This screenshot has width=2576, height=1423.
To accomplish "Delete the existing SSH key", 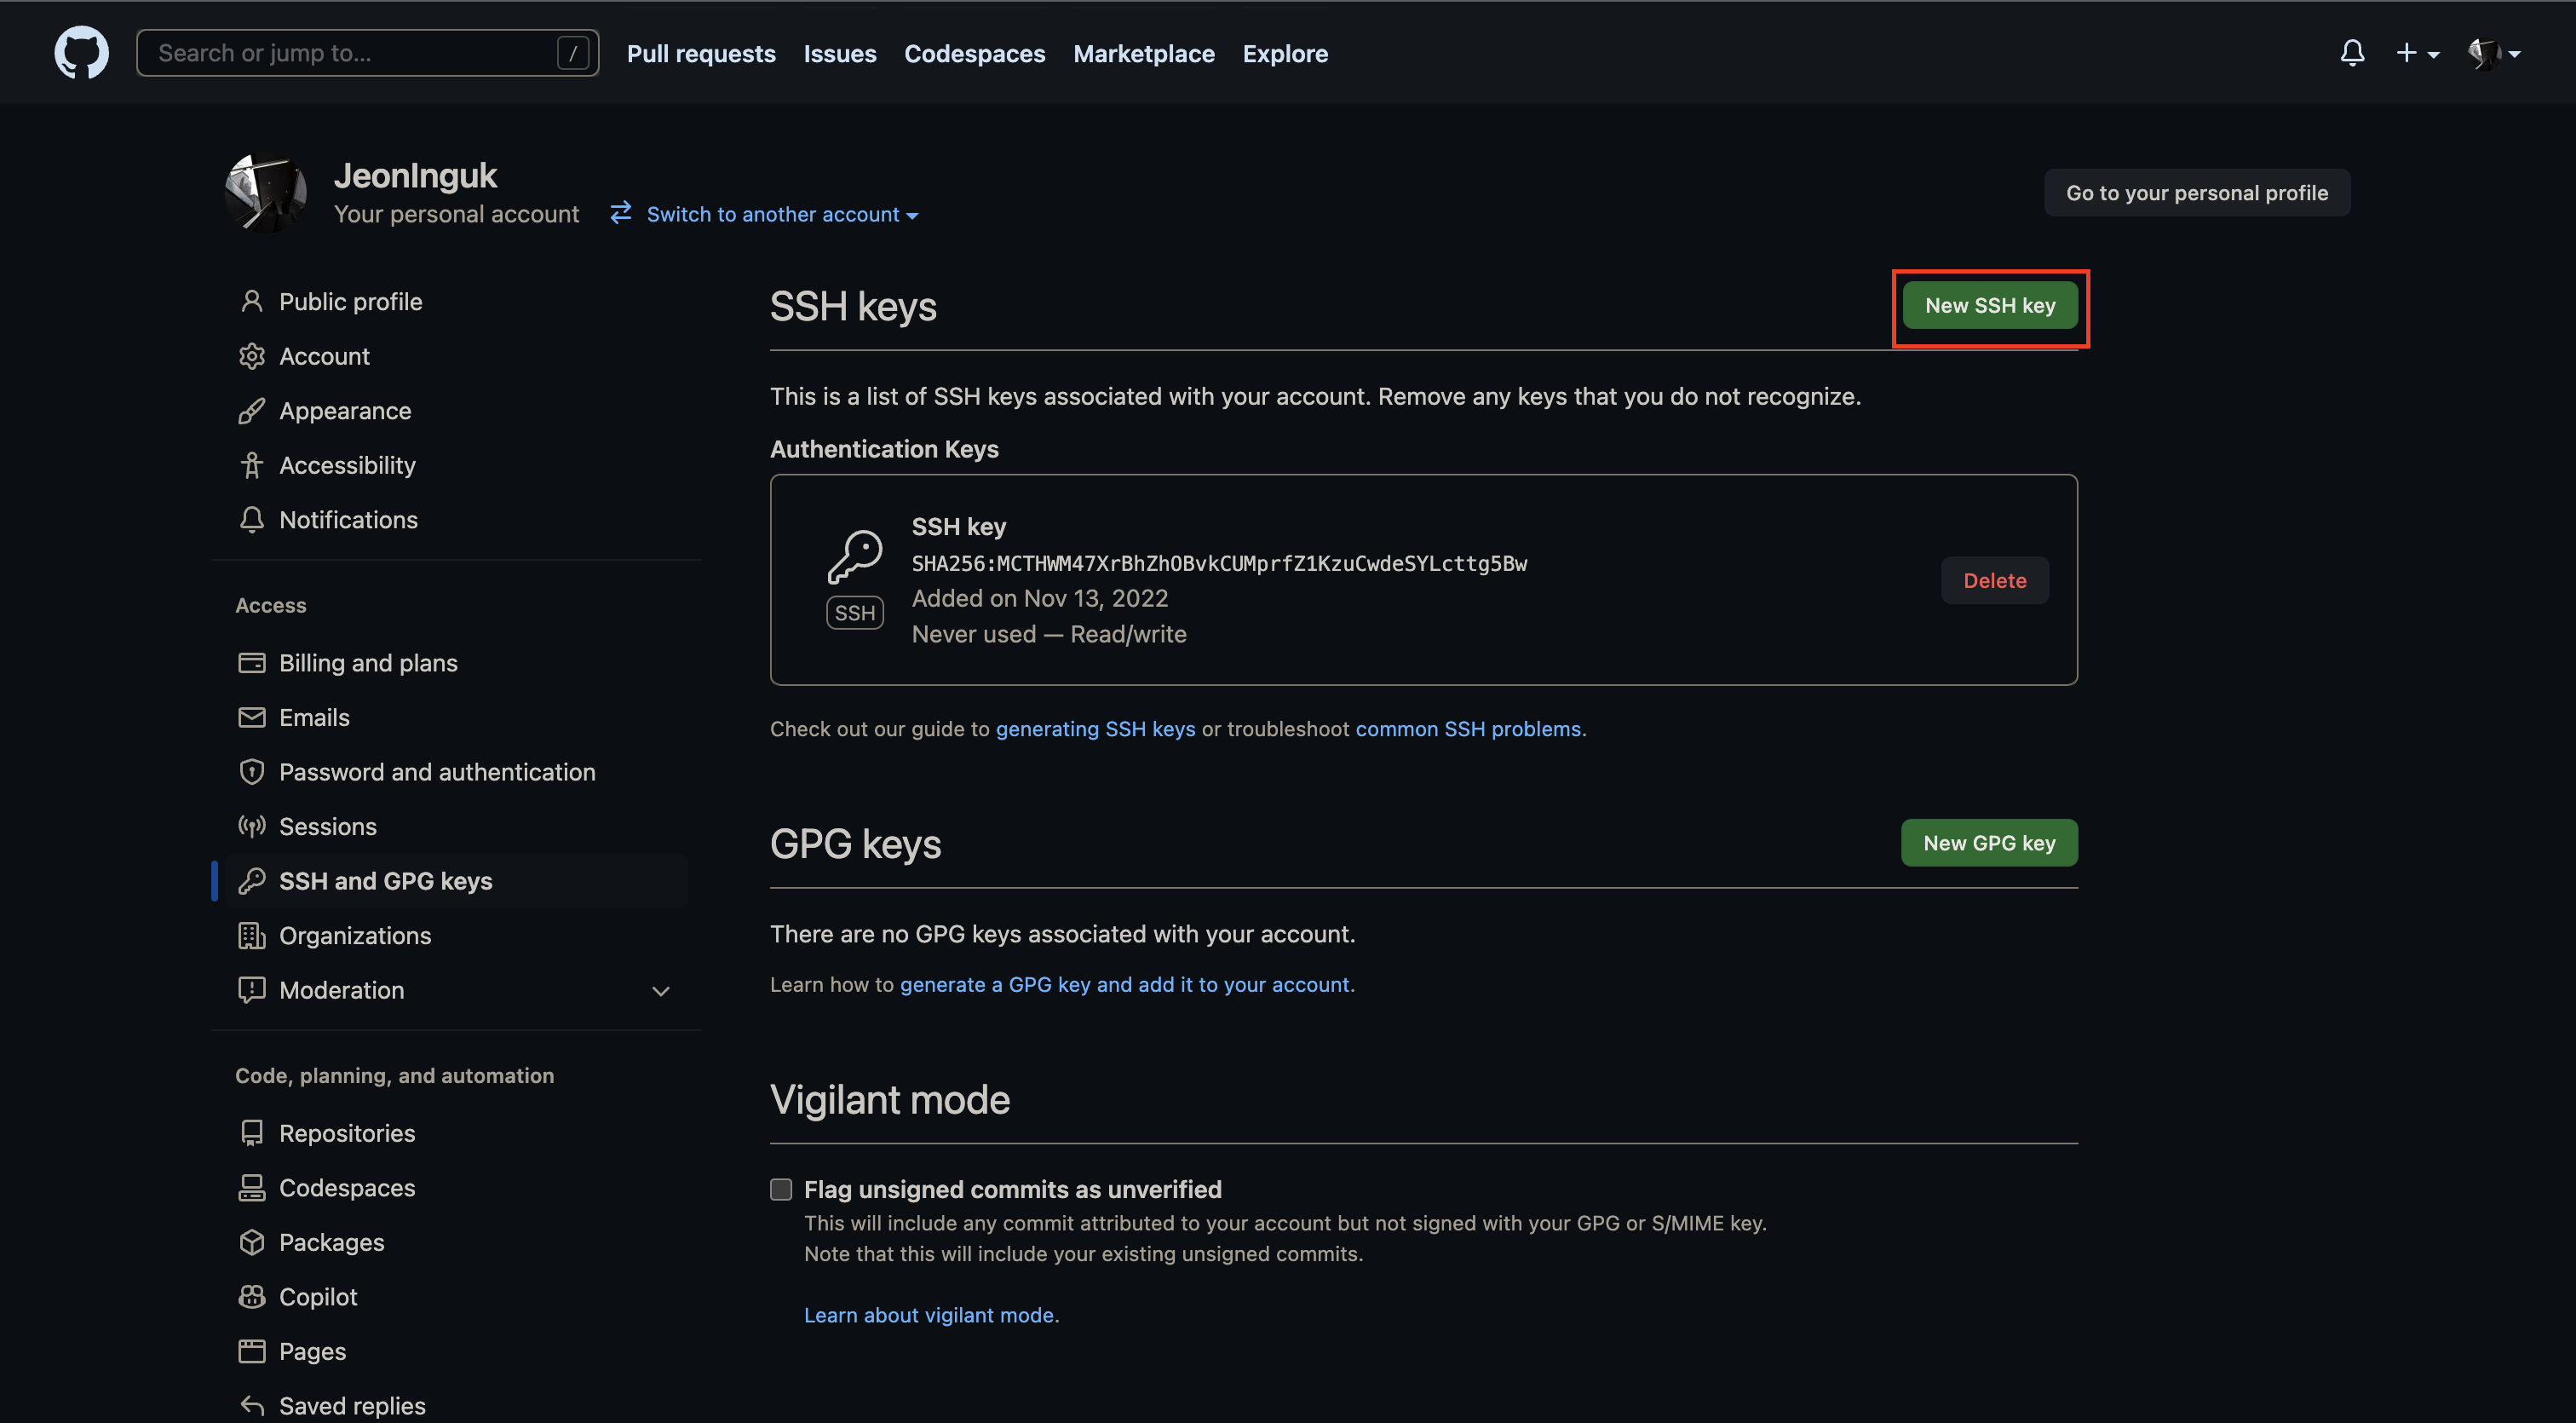I will click(x=1994, y=580).
